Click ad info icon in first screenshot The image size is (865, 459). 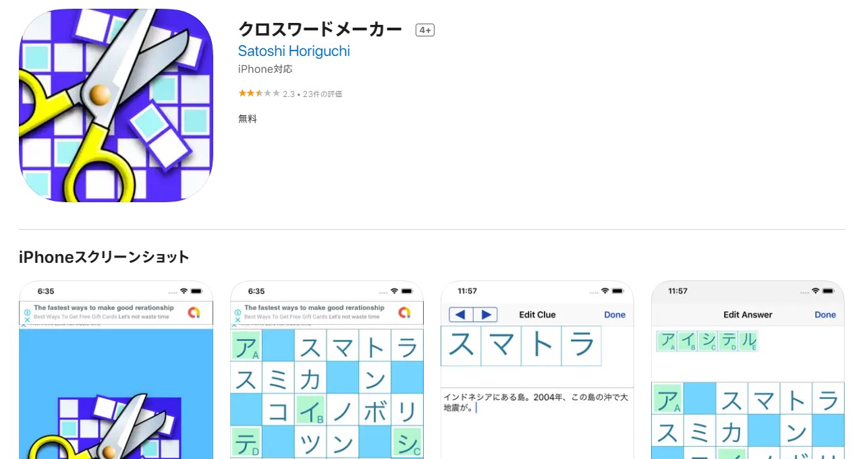pyautogui.click(x=27, y=313)
